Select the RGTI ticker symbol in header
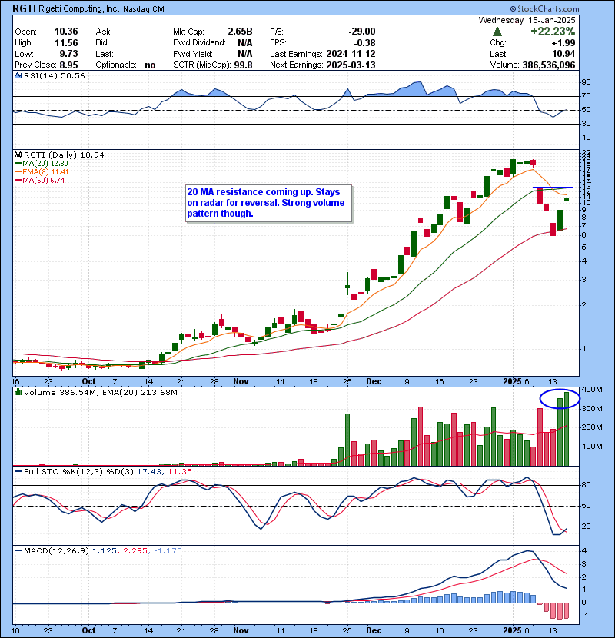The image size is (615, 638). [x=24, y=8]
